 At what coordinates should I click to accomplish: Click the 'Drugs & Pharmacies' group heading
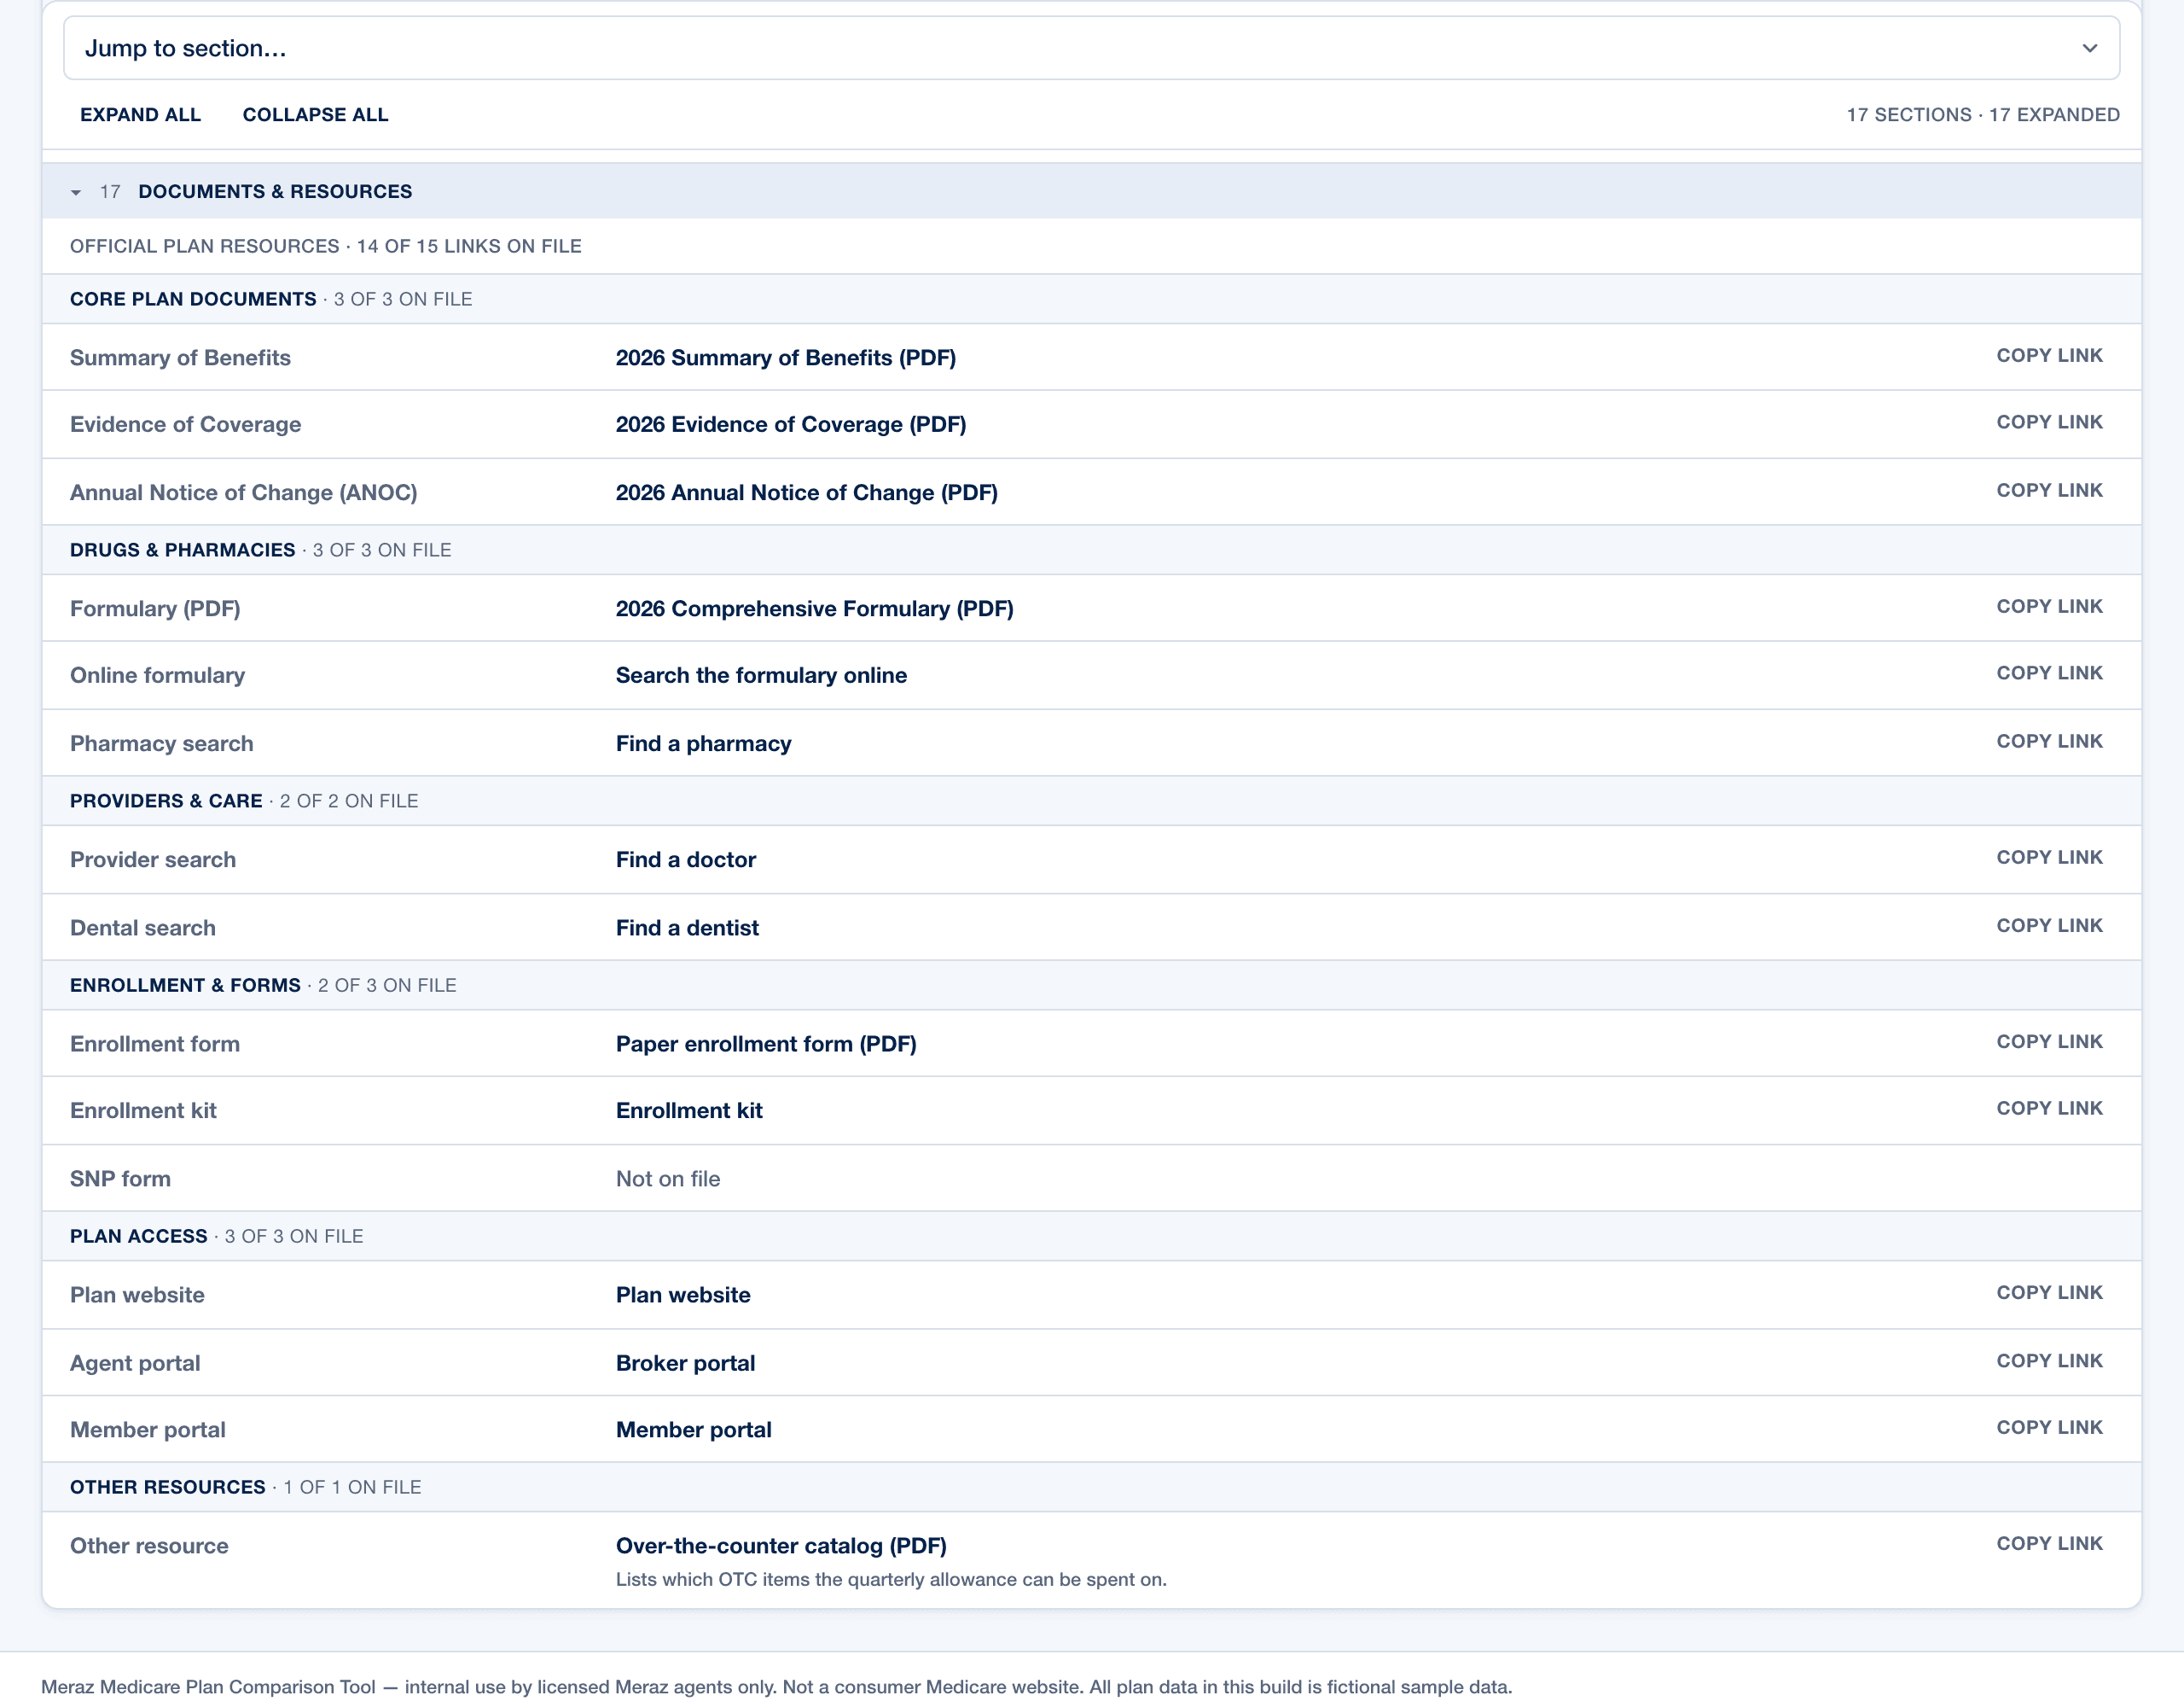tap(182, 551)
